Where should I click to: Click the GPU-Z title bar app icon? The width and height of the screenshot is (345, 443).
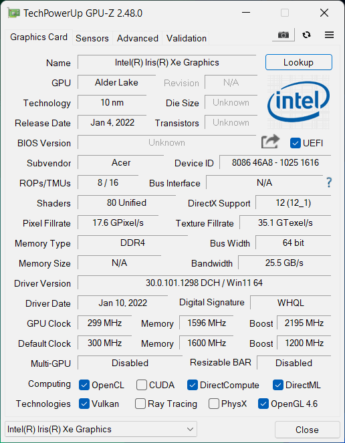[x=13, y=13]
